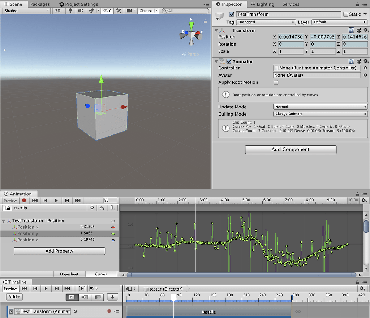Open the Animator component settings gear
Screen dimensions: 370x318
point(366,61)
